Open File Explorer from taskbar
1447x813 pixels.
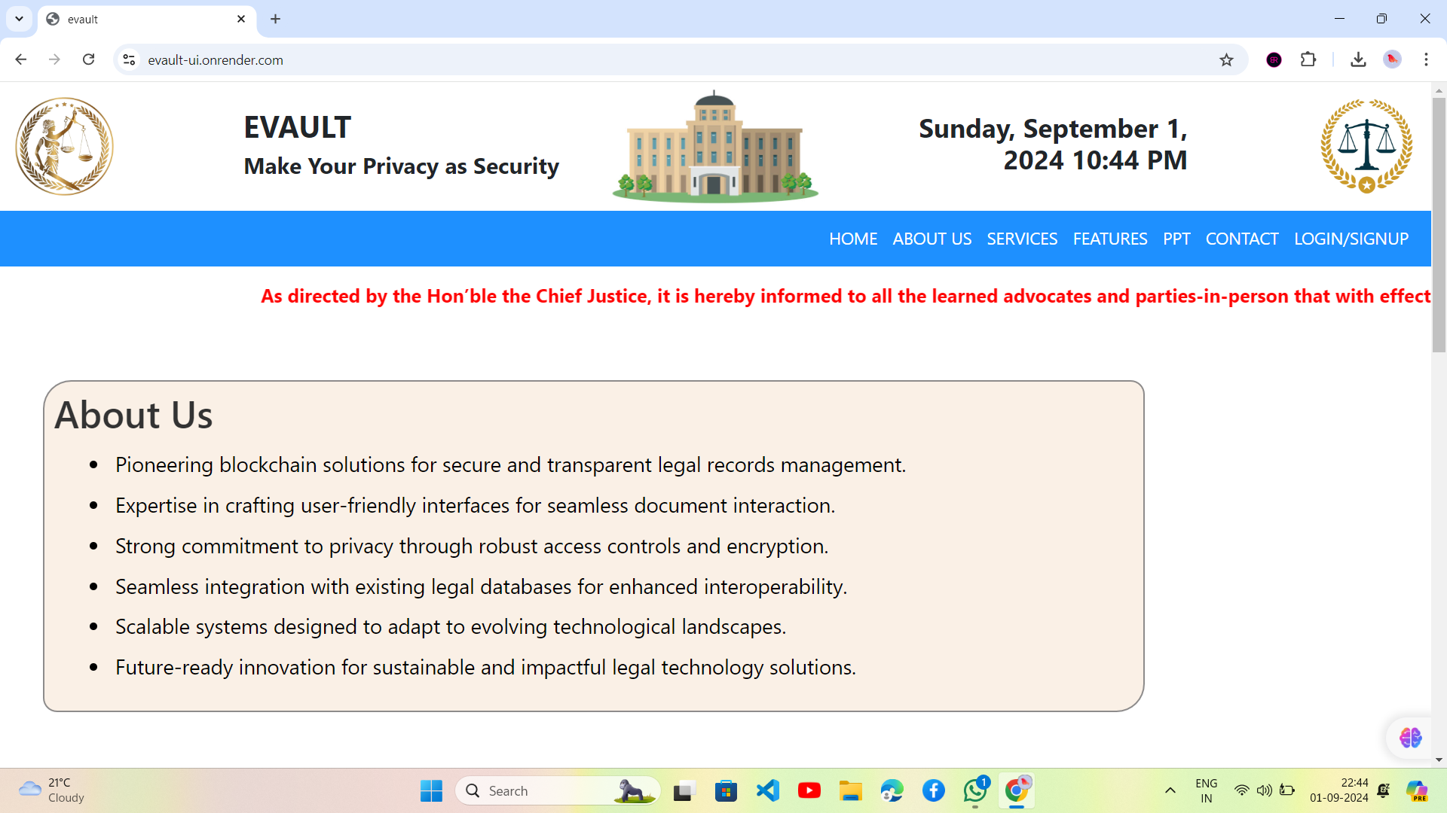(x=850, y=790)
